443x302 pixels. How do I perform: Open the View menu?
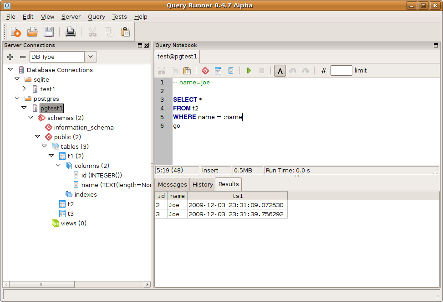pyautogui.click(x=47, y=17)
